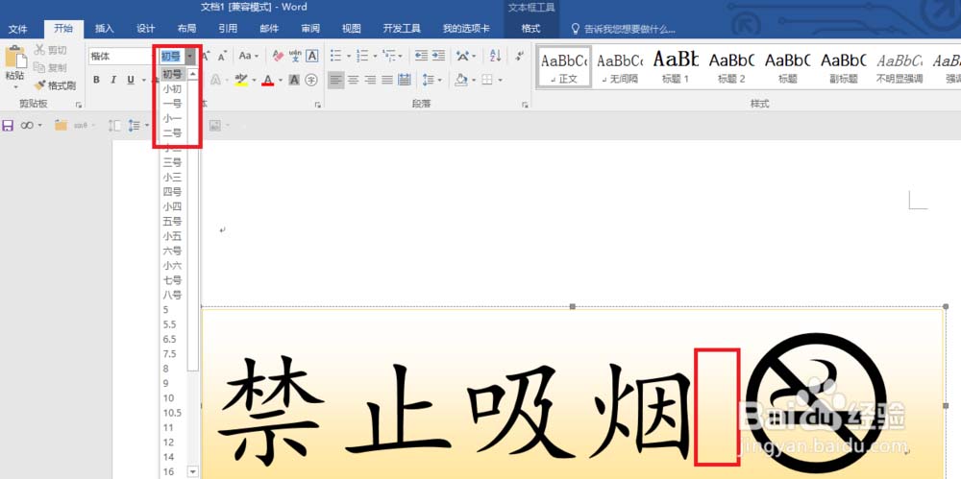Screen dimensions: 961x479
Task: Click the Shrink Font icon
Action: point(222,56)
